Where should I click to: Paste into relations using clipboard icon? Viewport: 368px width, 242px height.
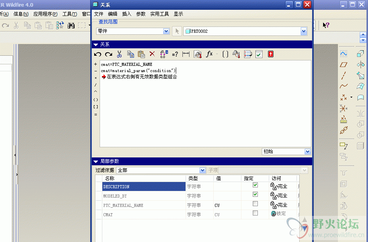[141, 54]
